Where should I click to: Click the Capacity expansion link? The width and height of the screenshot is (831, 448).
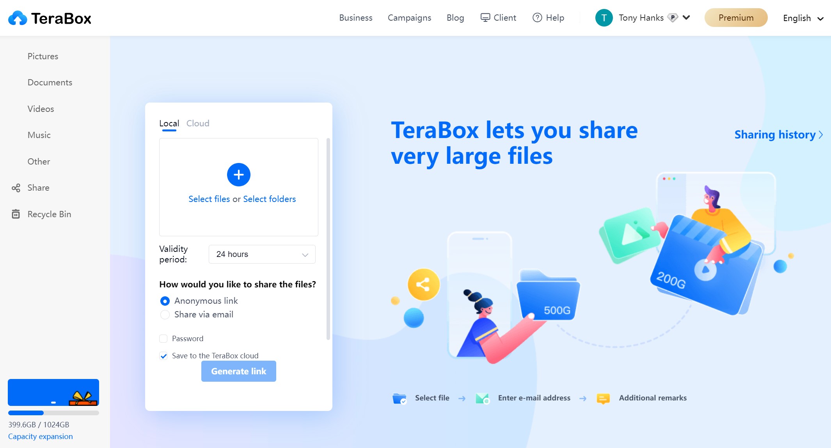[x=40, y=436]
